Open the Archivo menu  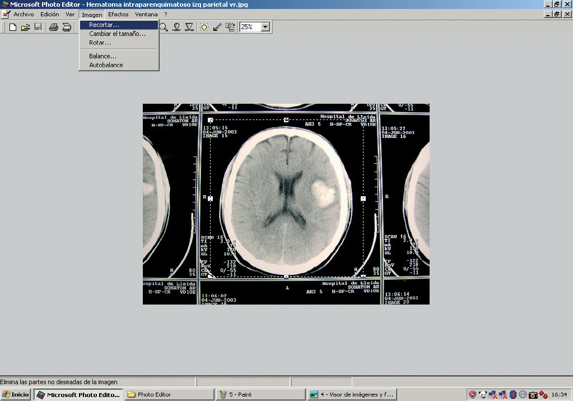24,15
